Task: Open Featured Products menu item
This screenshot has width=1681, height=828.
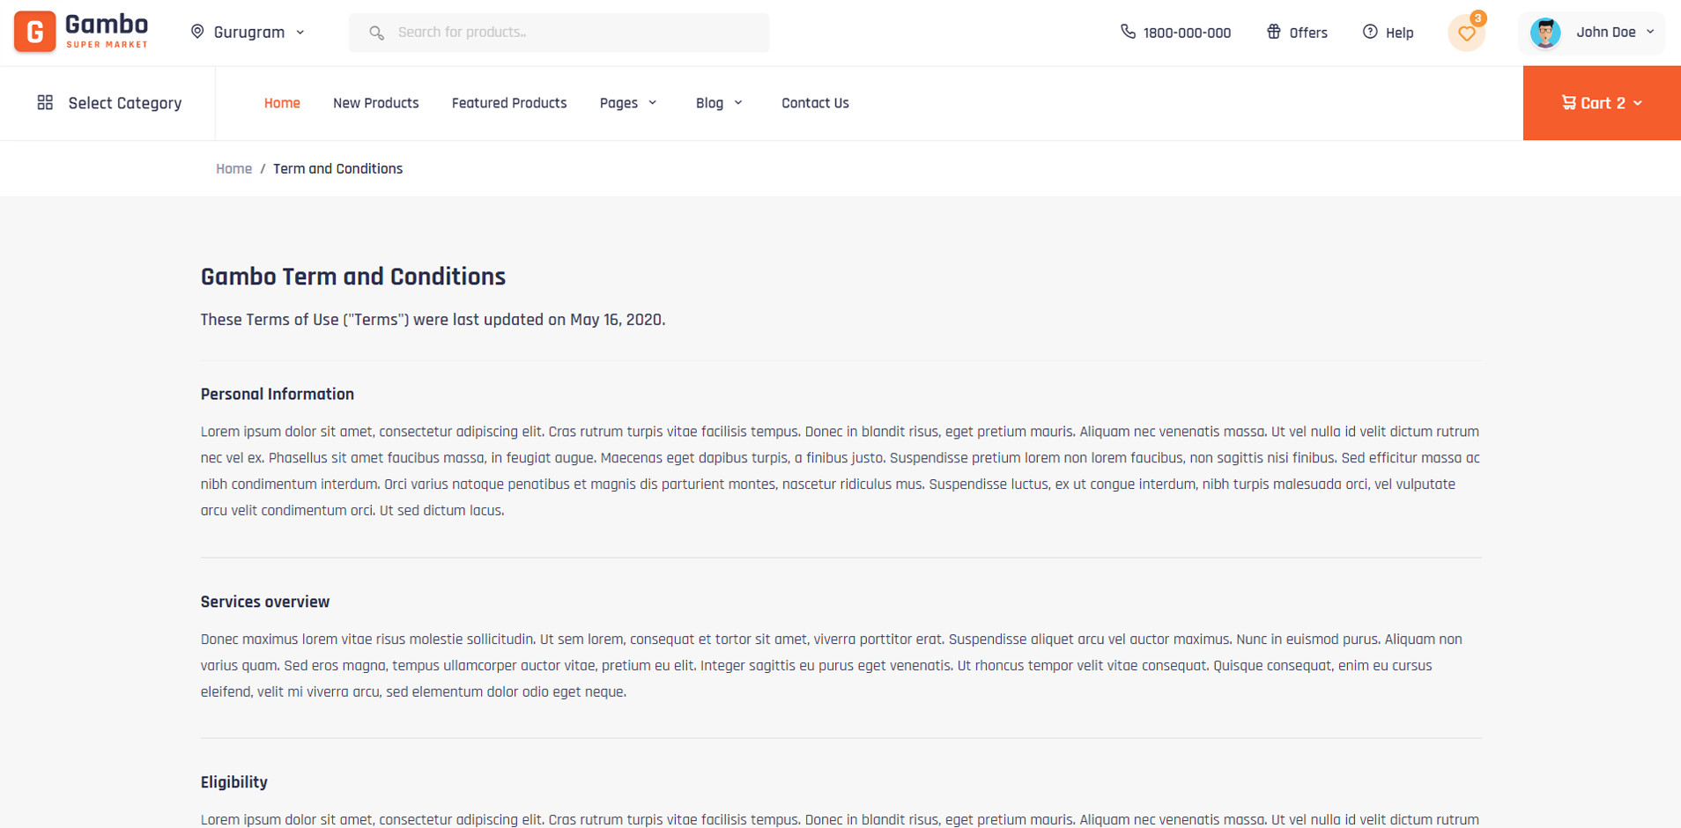Action: pyautogui.click(x=508, y=103)
